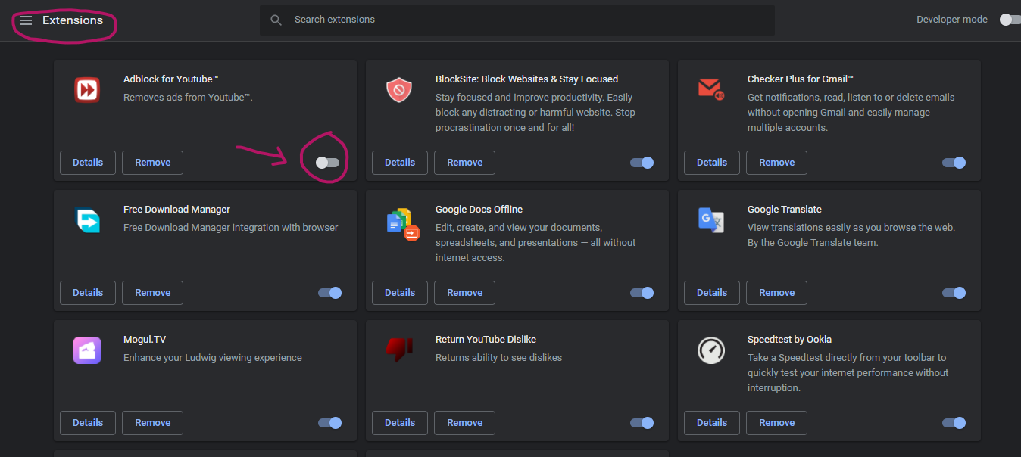Viewport: 1021px width, 457px height.
Task: Click the Google Translate icon
Action: pyautogui.click(x=710, y=220)
